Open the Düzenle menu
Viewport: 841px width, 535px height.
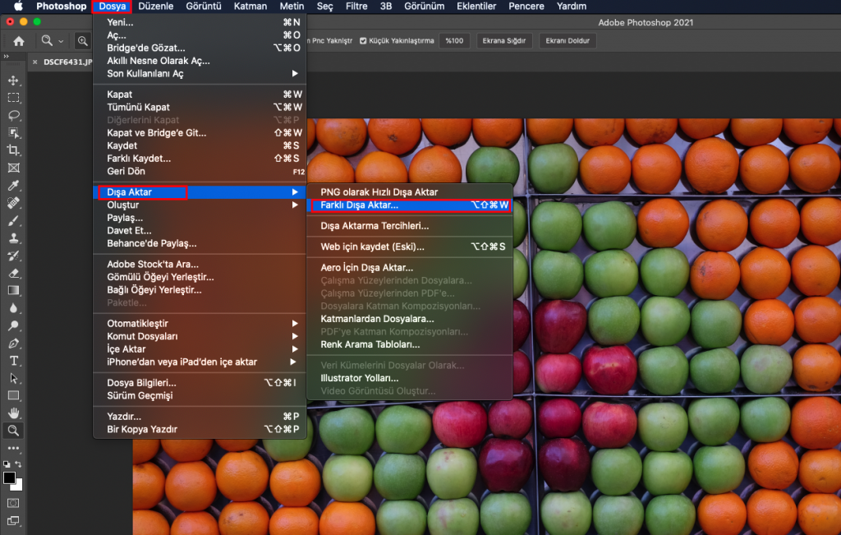tap(155, 7)
